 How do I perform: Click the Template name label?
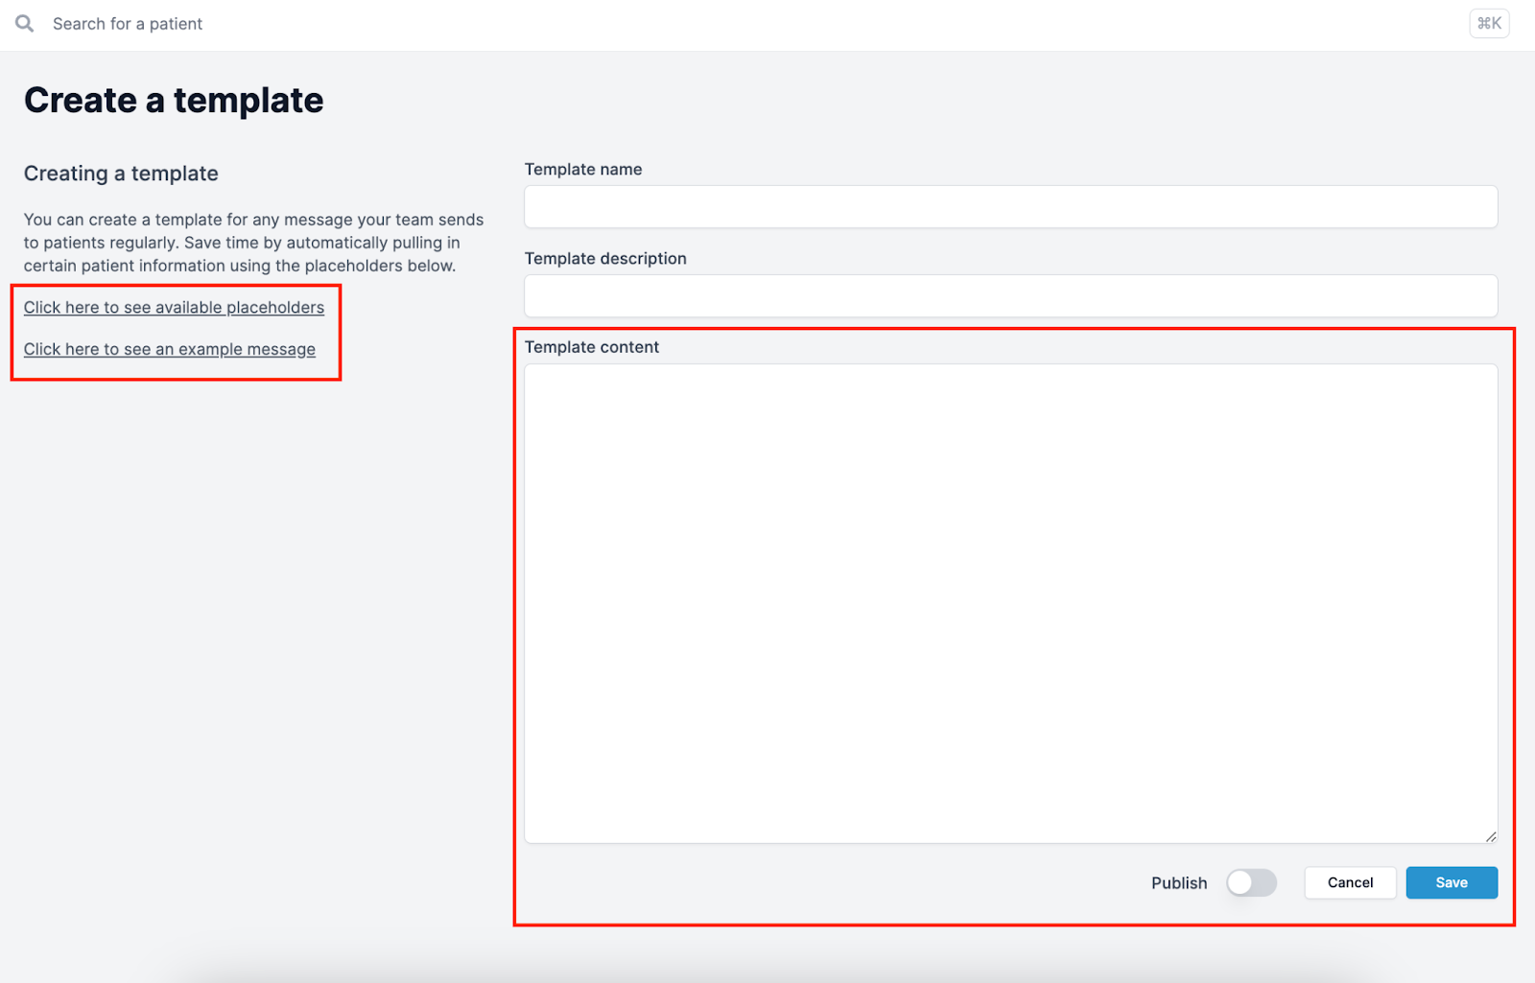click(x=582, y=169)
